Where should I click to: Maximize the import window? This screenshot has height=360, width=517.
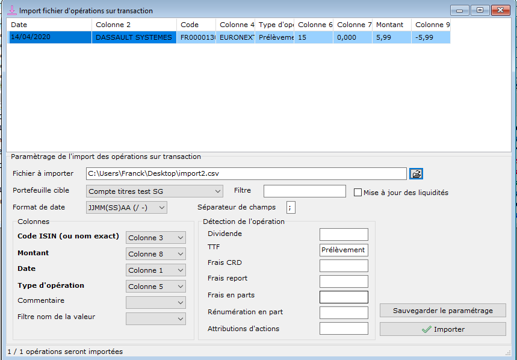(480, 10)
